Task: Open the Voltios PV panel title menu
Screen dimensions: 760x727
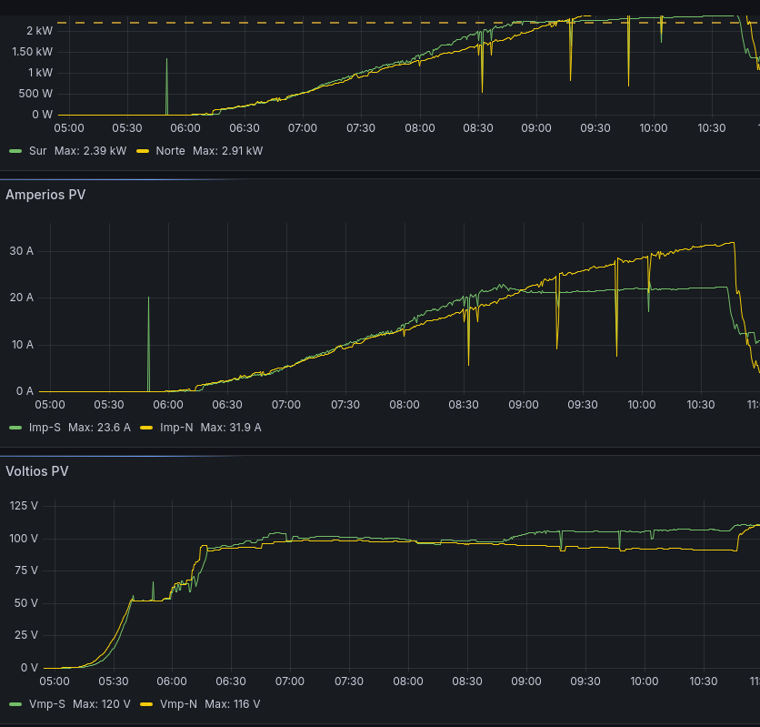Action: pyautogui.click(x=37, y=471)
